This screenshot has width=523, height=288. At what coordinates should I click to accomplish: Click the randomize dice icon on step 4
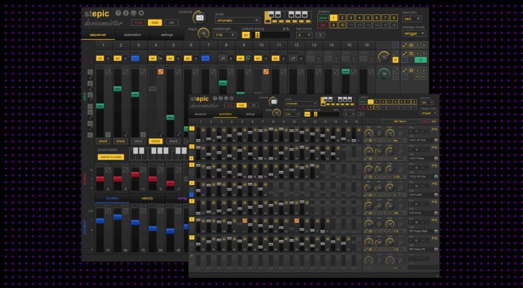pos(160,72)
